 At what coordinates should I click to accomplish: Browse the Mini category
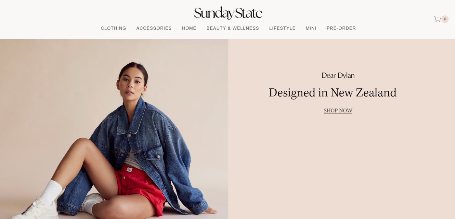point(311,28)
